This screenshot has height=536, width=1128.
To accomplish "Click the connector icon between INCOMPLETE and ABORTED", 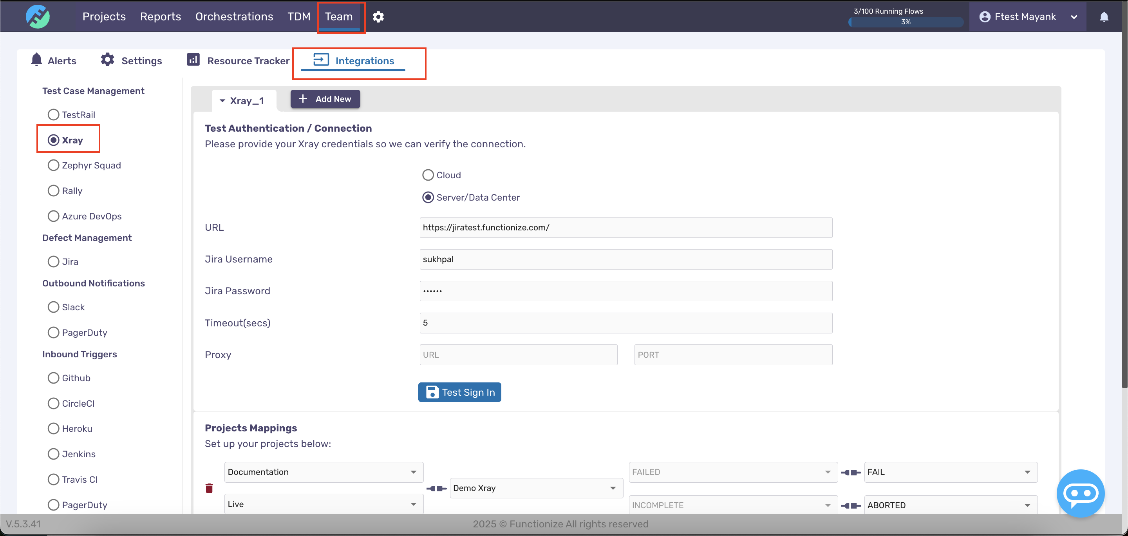I will (851, 505).
